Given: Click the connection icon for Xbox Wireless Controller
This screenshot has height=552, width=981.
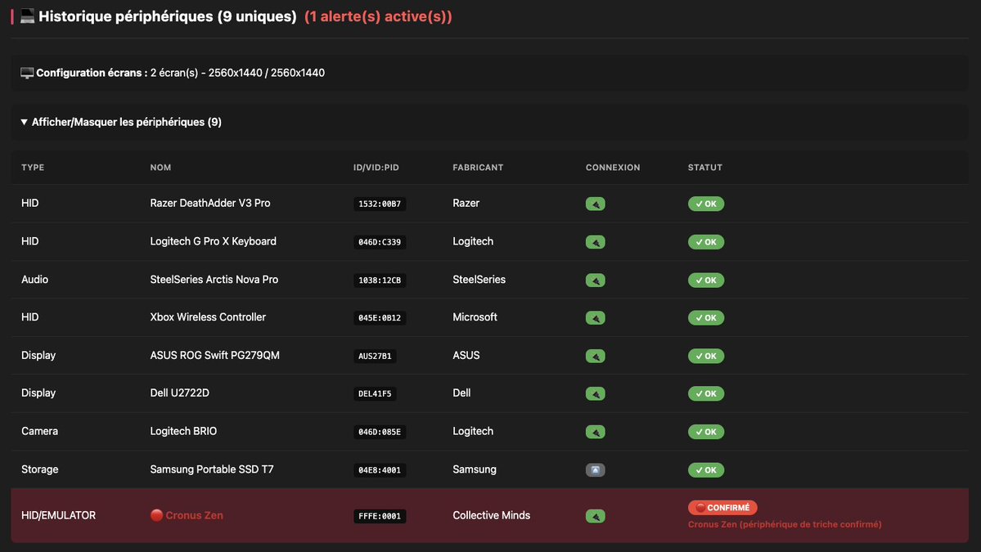Looking at the screenshot, I should (595, 317).
